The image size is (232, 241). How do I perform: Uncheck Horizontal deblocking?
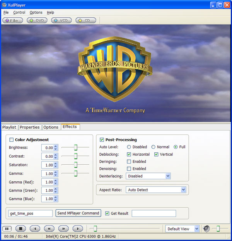coord(129,154)
